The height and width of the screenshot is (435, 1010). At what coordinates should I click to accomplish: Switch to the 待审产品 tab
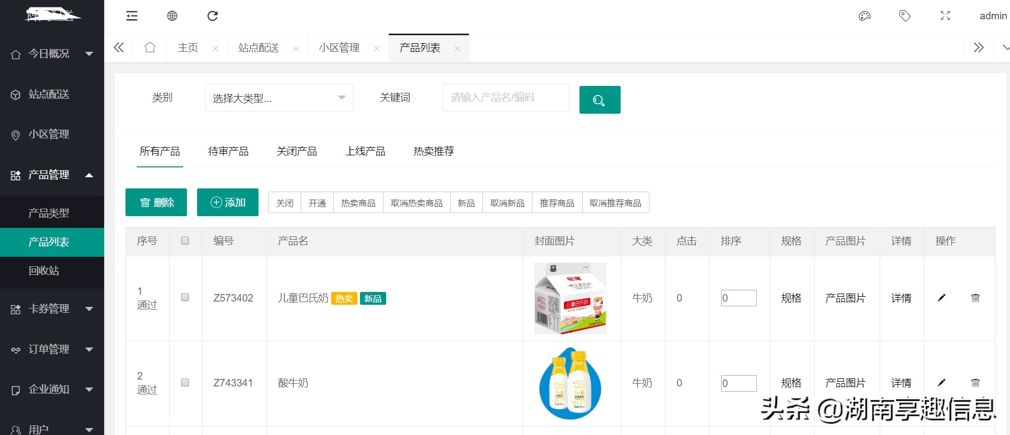[x=228, y=152]
